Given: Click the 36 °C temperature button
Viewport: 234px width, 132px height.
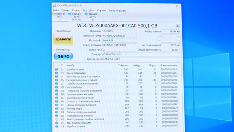Looking at the screenshot, I should 64,57.
